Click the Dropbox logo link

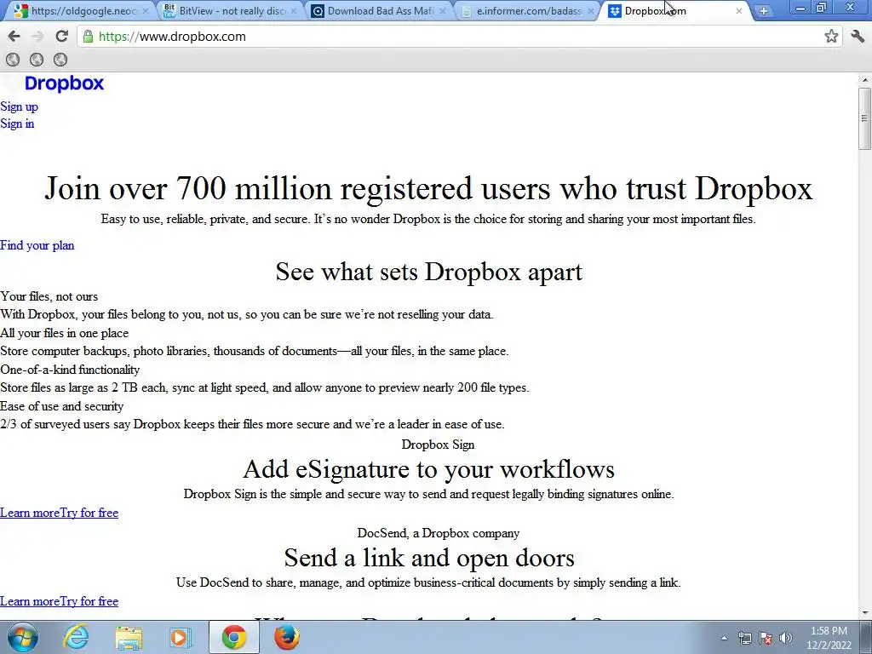pyautogui.click(x=64, y=83)
